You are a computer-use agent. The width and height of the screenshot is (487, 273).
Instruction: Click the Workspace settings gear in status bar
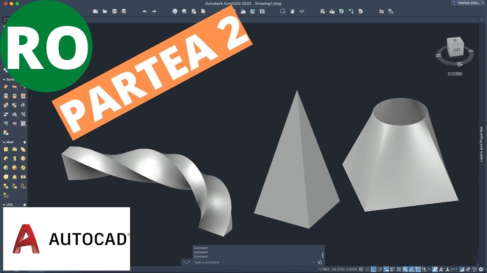pos(481,269)
